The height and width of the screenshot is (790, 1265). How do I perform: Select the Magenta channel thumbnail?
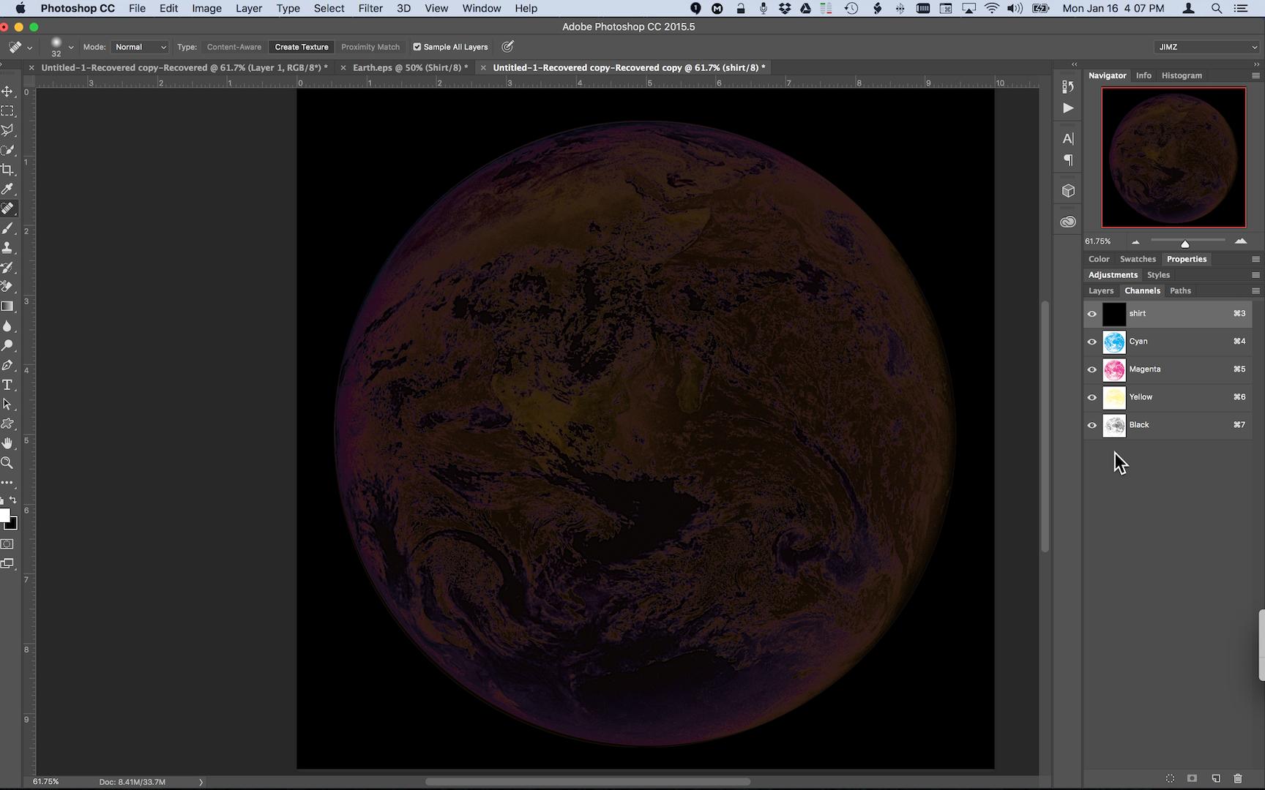pyautogui.click(x=1113, y=369)
